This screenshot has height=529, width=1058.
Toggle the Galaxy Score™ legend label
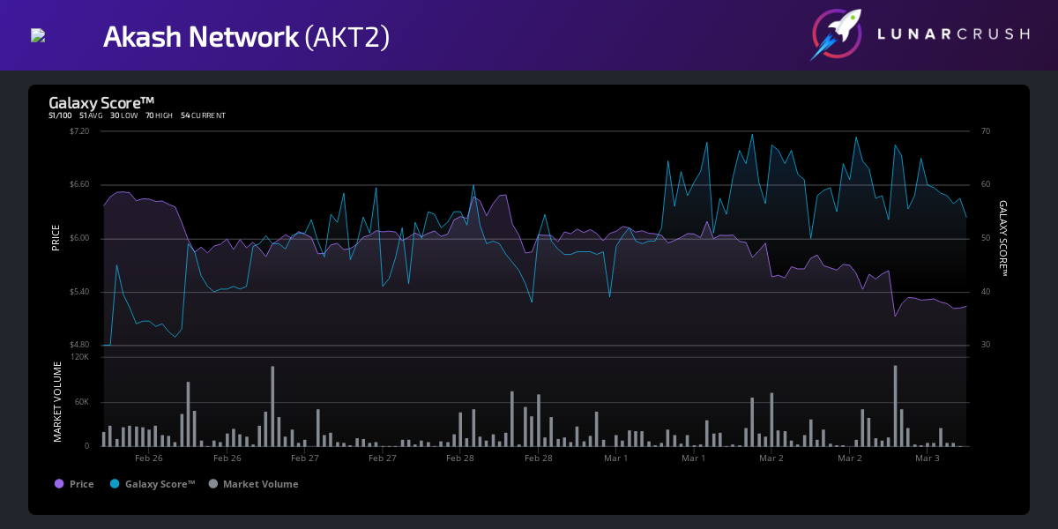tap(160, 484)
